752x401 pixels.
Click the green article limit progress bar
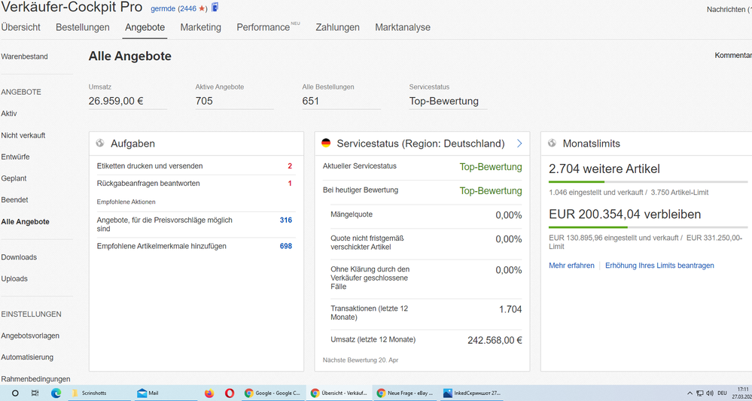click(577, 182)
